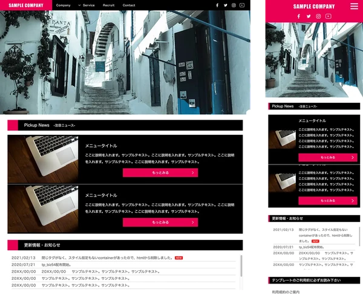The height and width of the screenshot is (295, 363).
Task: Click the desktop hero street photo
Action: (x=125, y=62)
